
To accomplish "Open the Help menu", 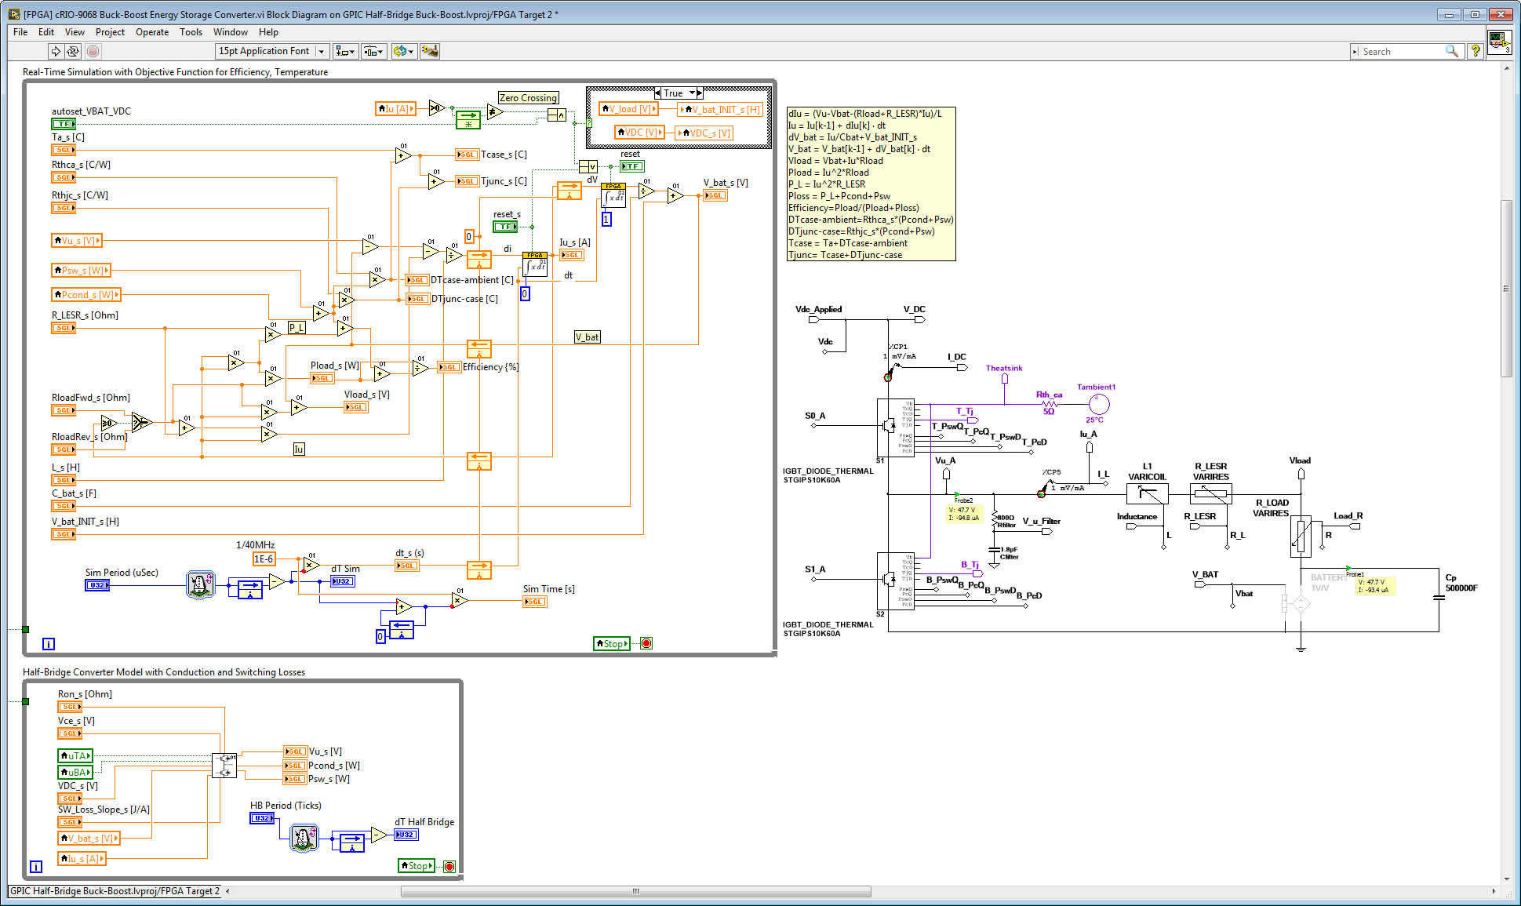I will click(268, 32).
